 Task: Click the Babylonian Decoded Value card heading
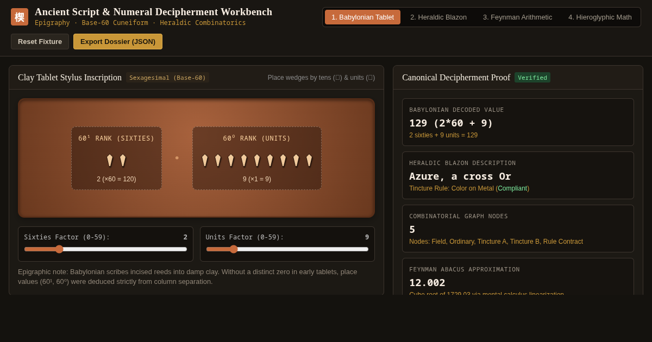pyautogui.click(x=456, y=110)
